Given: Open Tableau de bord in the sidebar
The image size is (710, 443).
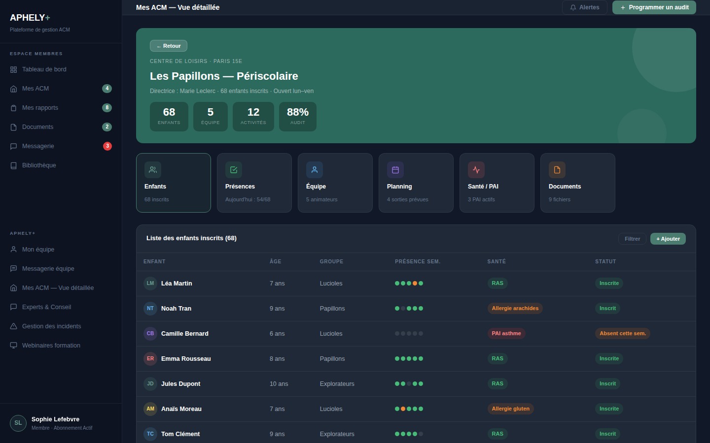Looking at the screenshot, I should [44, 69].
